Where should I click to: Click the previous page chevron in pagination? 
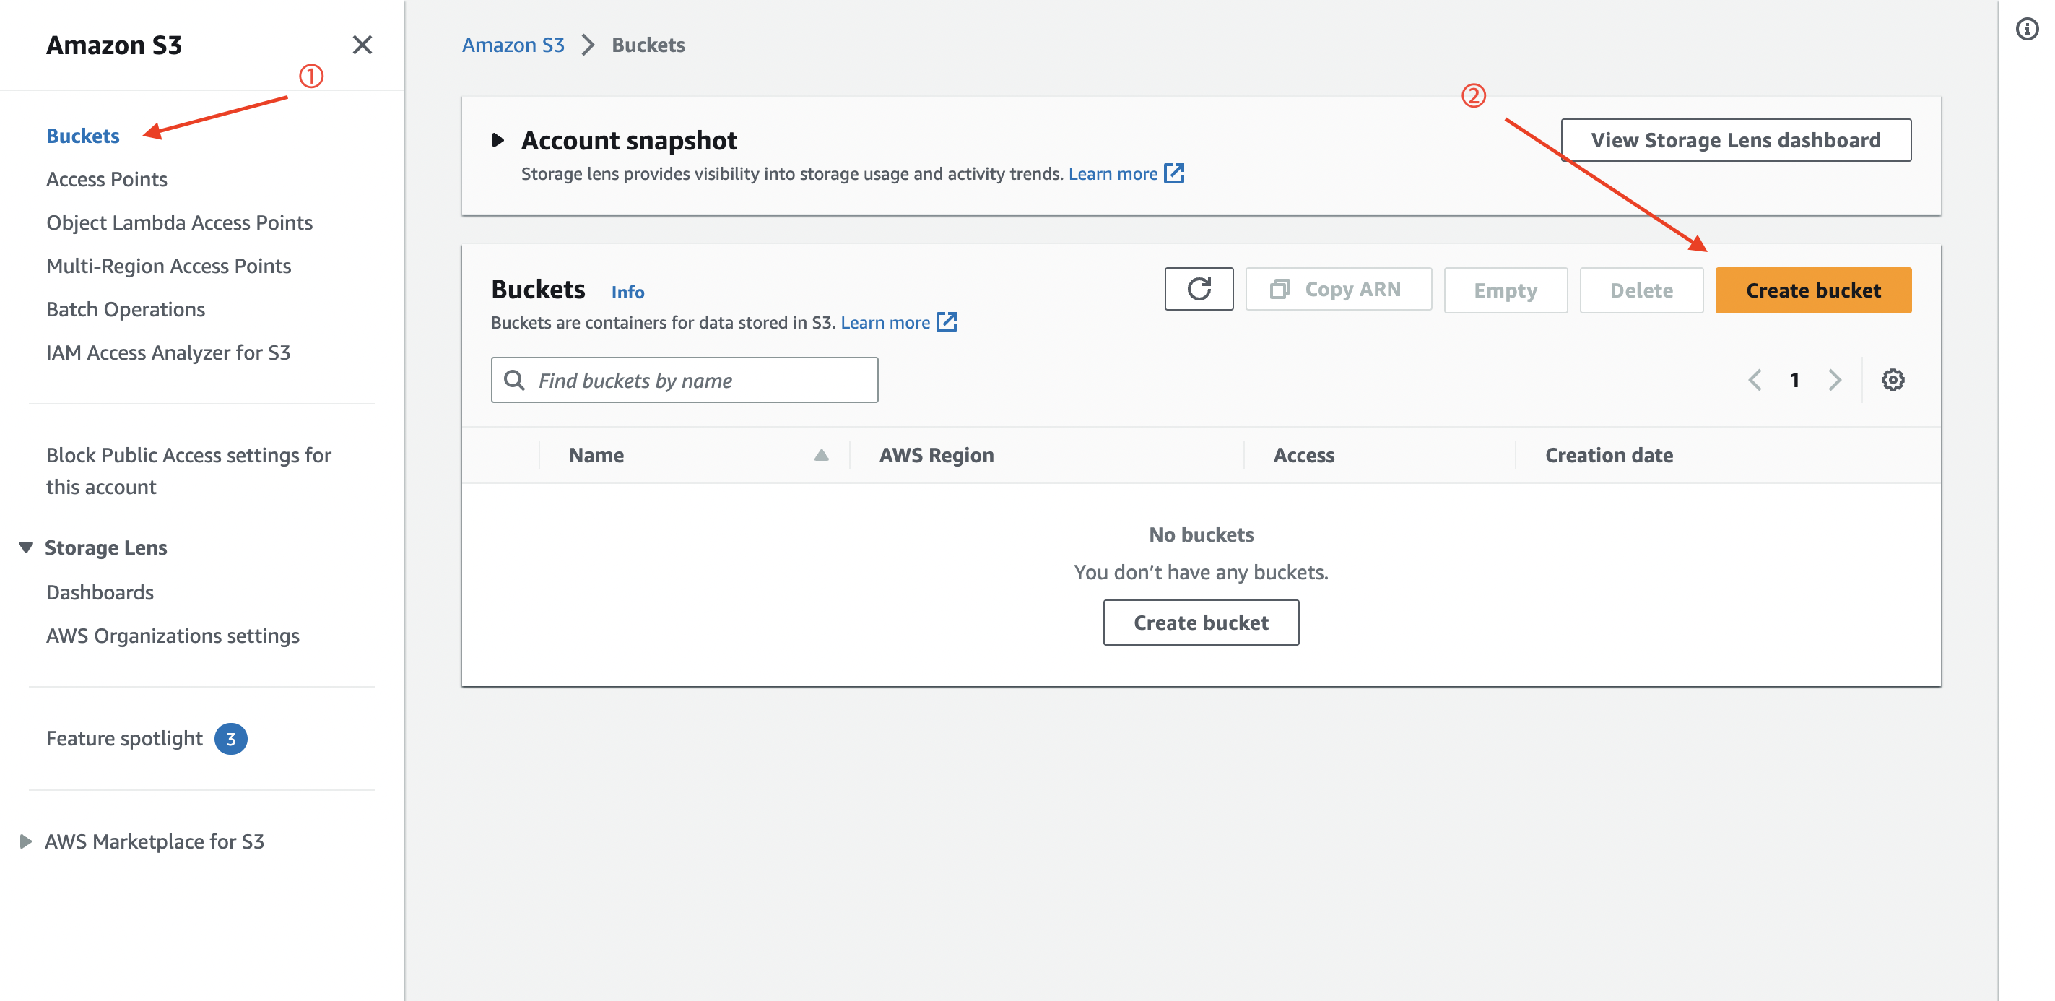(1755, 380)
